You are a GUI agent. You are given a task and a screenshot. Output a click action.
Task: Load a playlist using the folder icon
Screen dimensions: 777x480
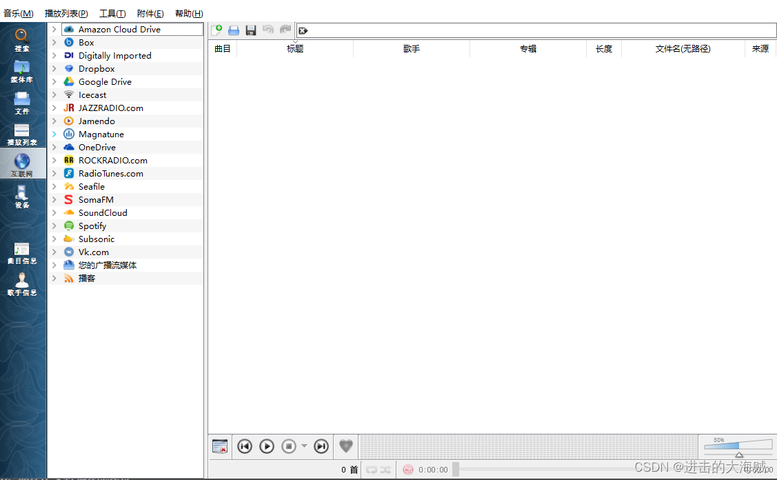pos(234,30)
